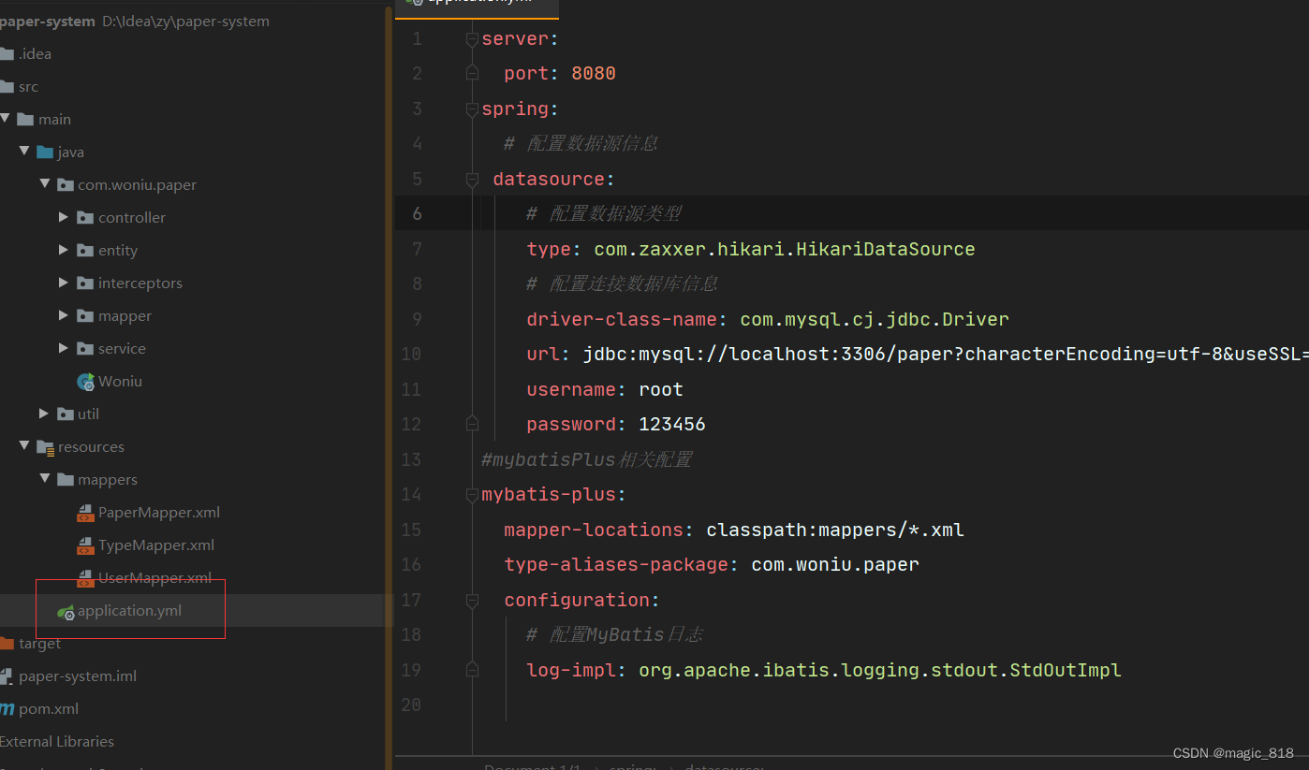Click the TypeMapper.xml file icon

tap(85, 545)
